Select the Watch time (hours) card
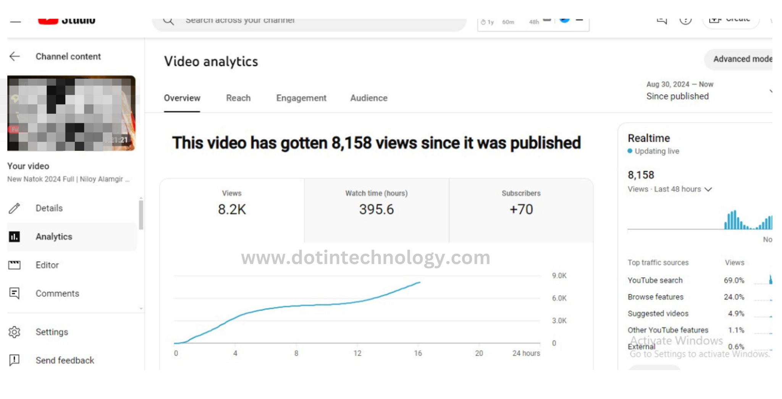This screenshot has width=782, height=399. pos(376,210)
